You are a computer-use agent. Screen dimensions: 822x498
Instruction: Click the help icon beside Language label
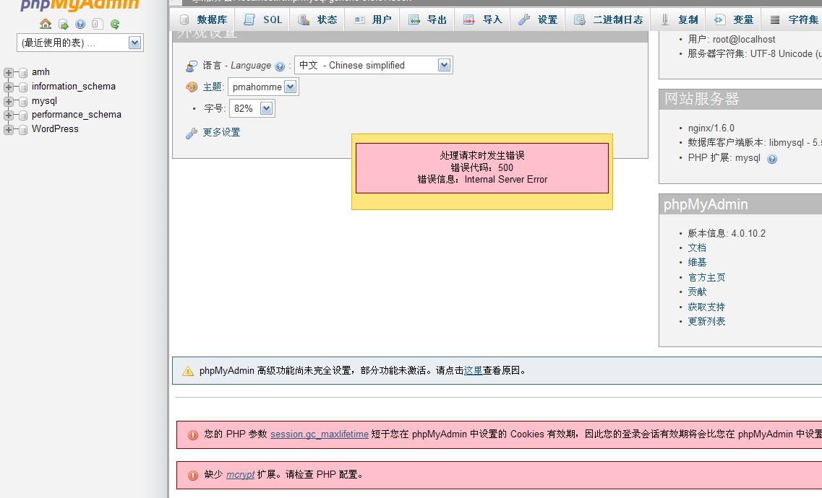pos(280,66)
